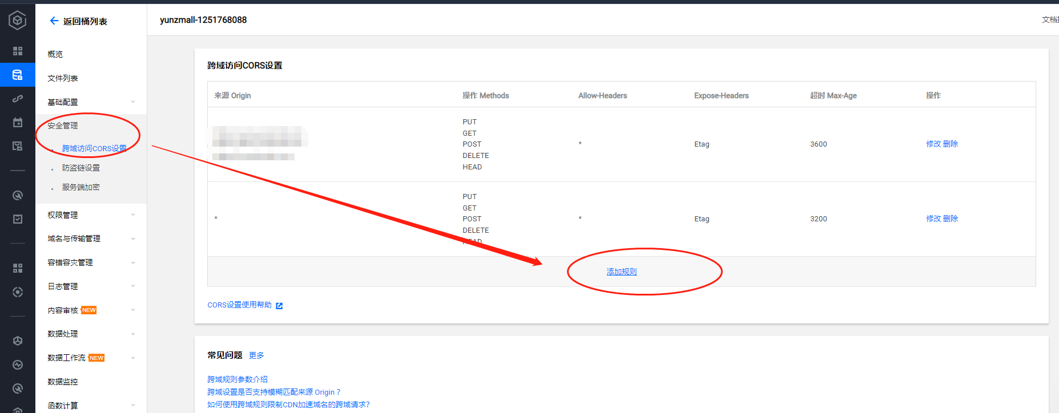Open 数据监控 in the side menu

coord(63,382)
